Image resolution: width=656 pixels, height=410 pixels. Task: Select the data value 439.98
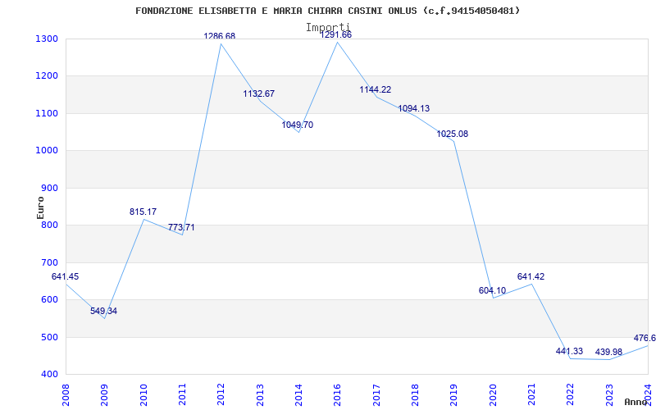tap(608, 352)
